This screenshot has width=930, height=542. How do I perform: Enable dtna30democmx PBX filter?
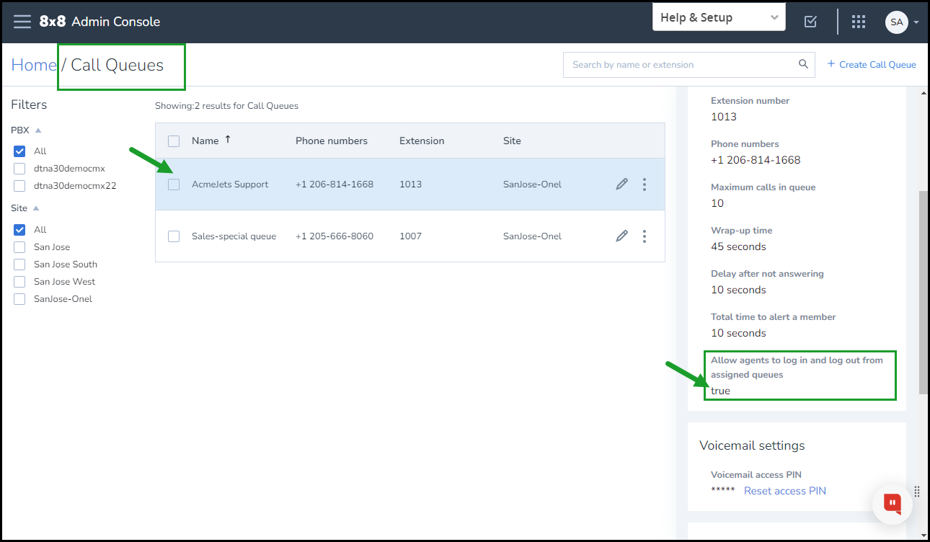[19, 169]
